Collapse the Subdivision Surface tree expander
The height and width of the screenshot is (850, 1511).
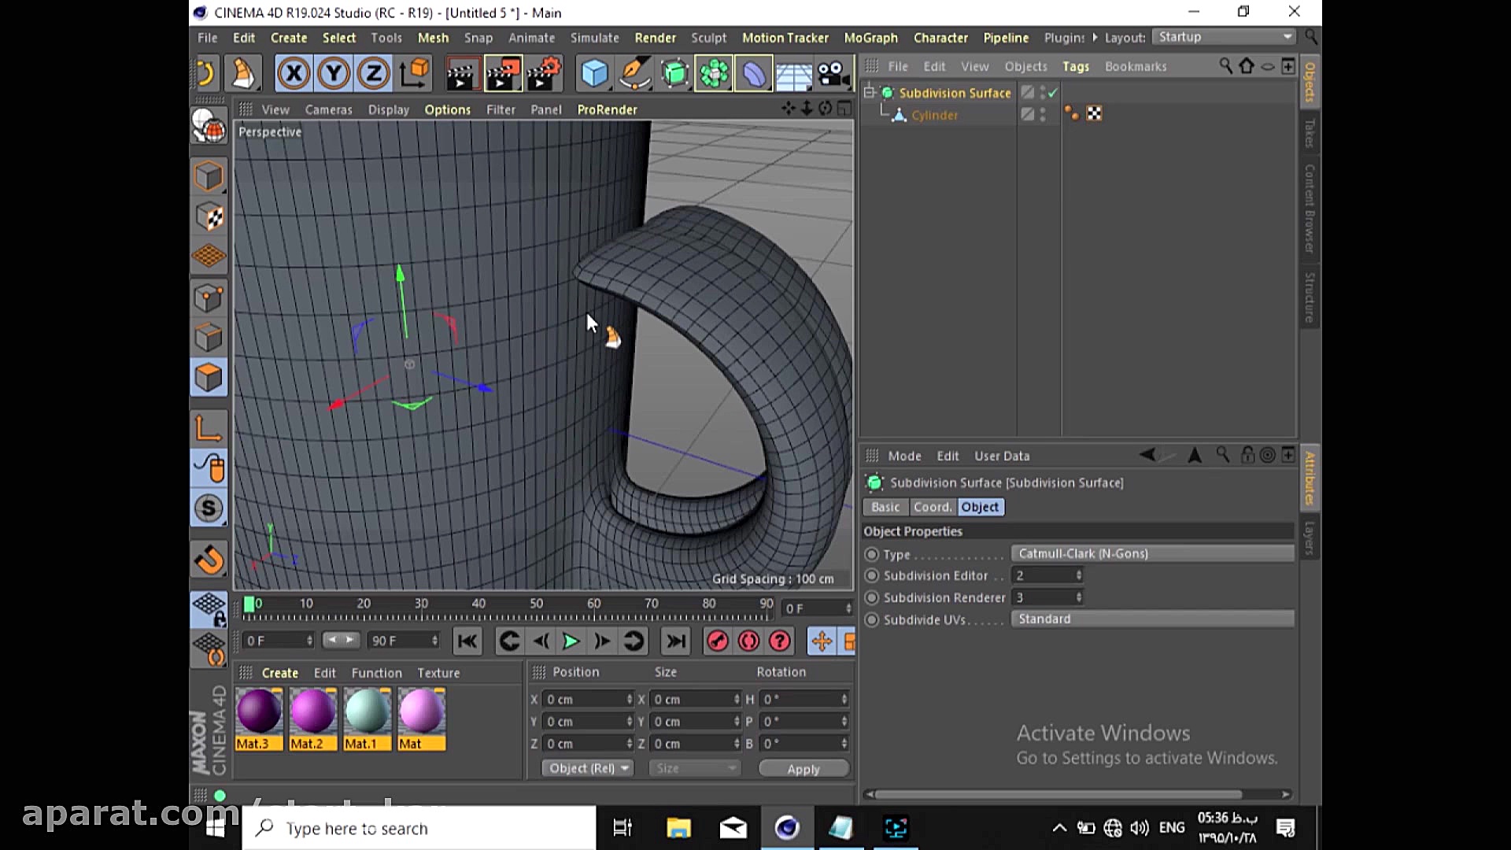pos(870,93)
